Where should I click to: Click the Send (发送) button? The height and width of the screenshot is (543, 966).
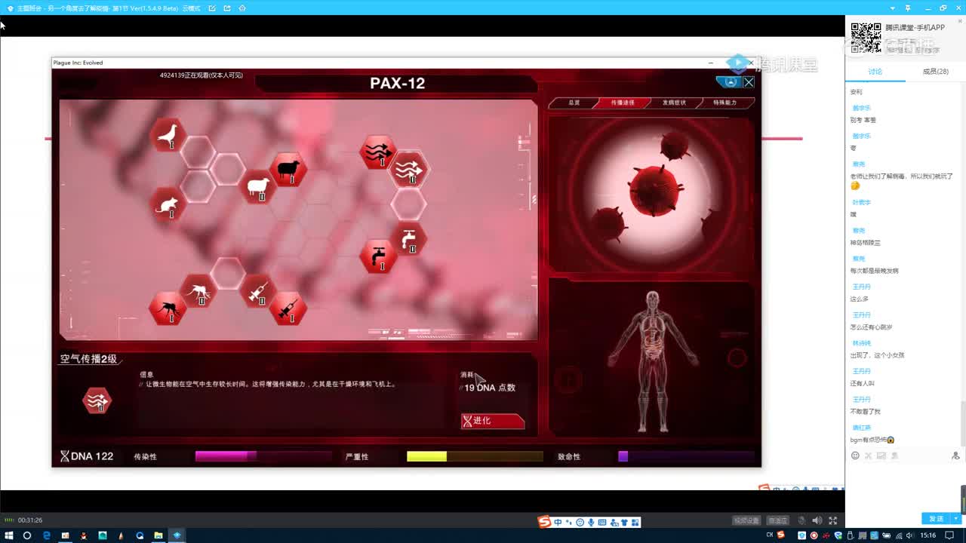tap(937, 518)
